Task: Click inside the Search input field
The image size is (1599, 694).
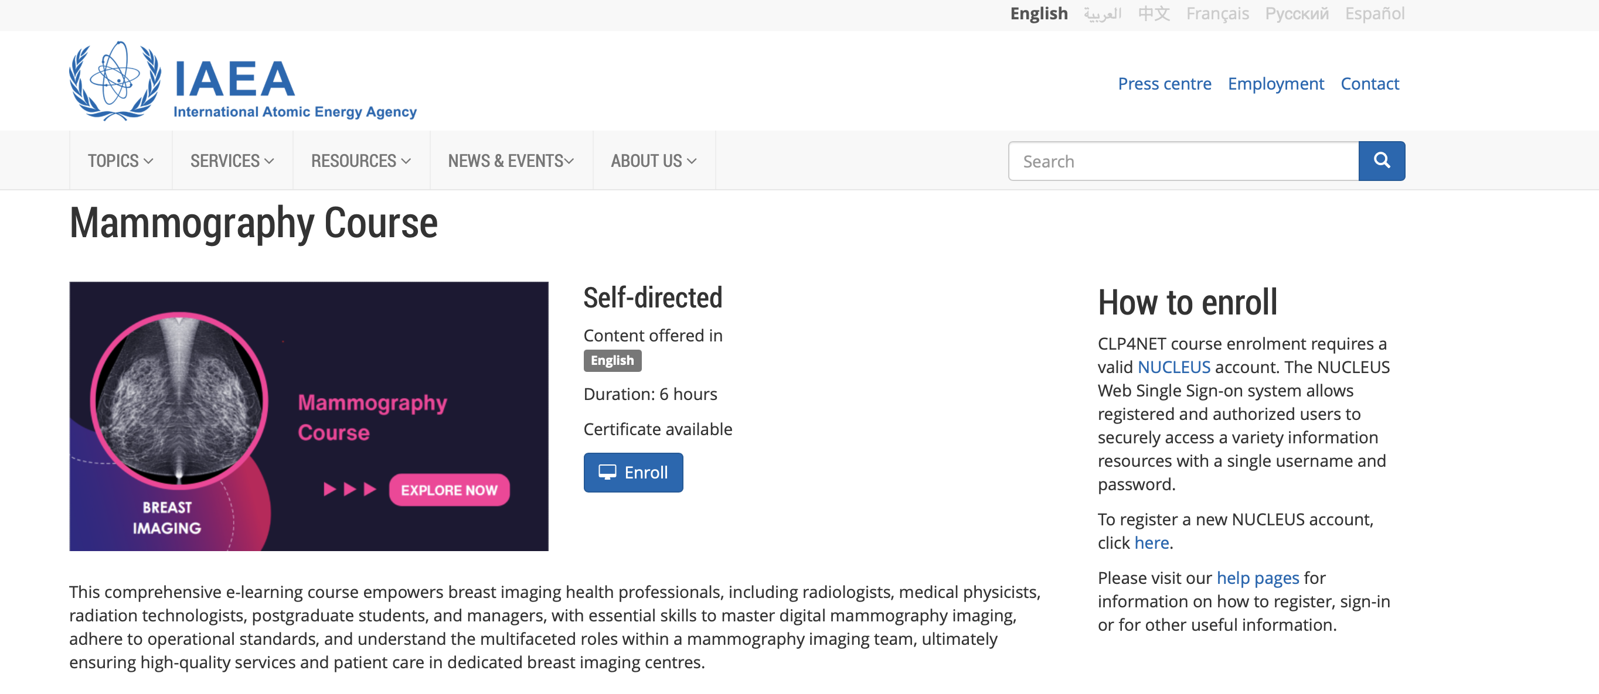Action: [1179, 160]
